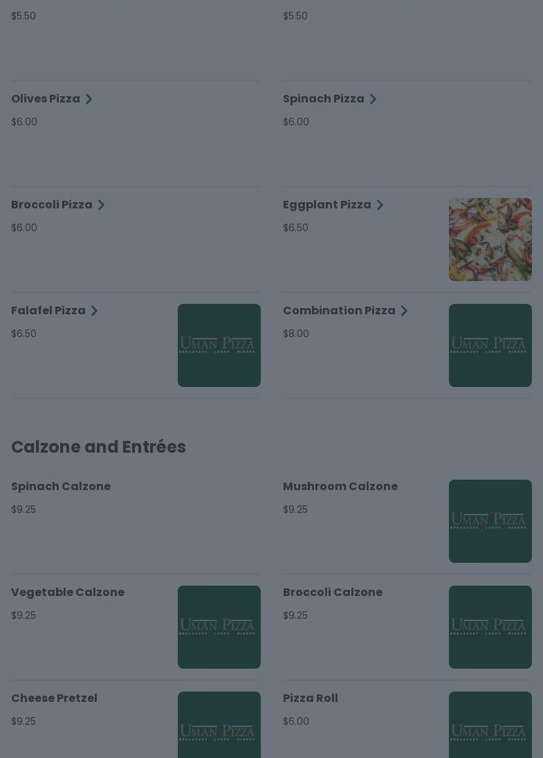Choose the Vegetable Calzone item title

click(x=68, y=593)
